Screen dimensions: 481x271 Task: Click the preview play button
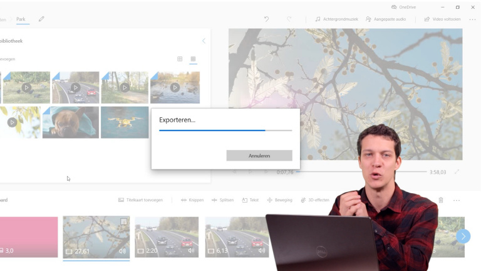point(251,172)
